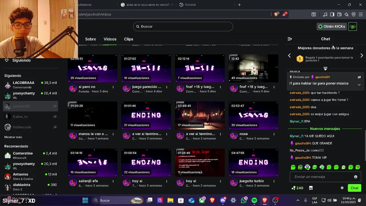Open LACOBRAAA channel in sidebar
This screenshot has width=366, height=206.
pos(31,85)
